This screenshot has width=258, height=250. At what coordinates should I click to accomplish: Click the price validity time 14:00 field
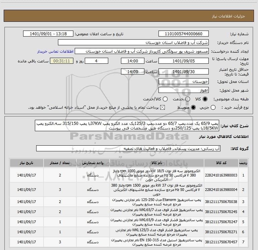(133, 71)
